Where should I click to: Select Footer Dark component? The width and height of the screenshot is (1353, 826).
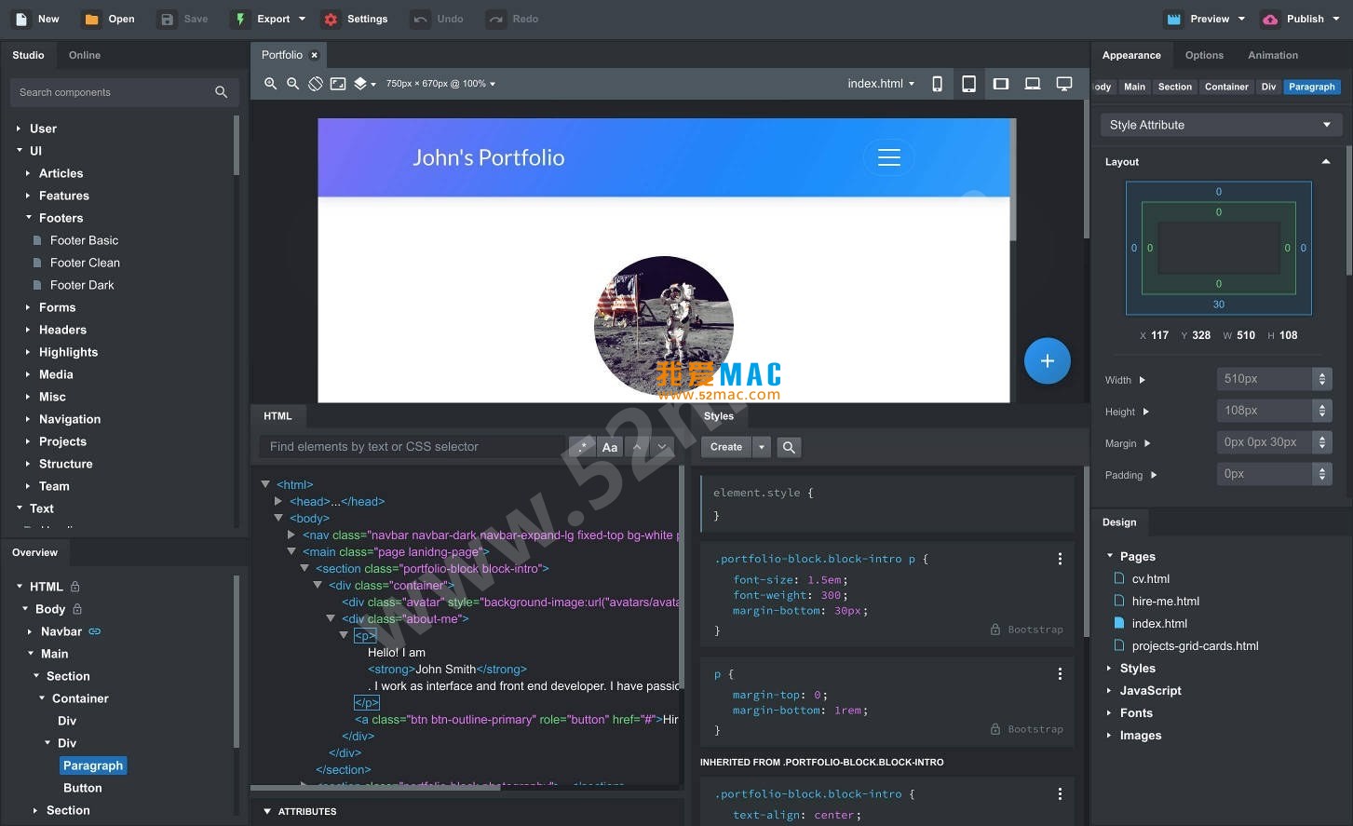[x=82, y=285]
